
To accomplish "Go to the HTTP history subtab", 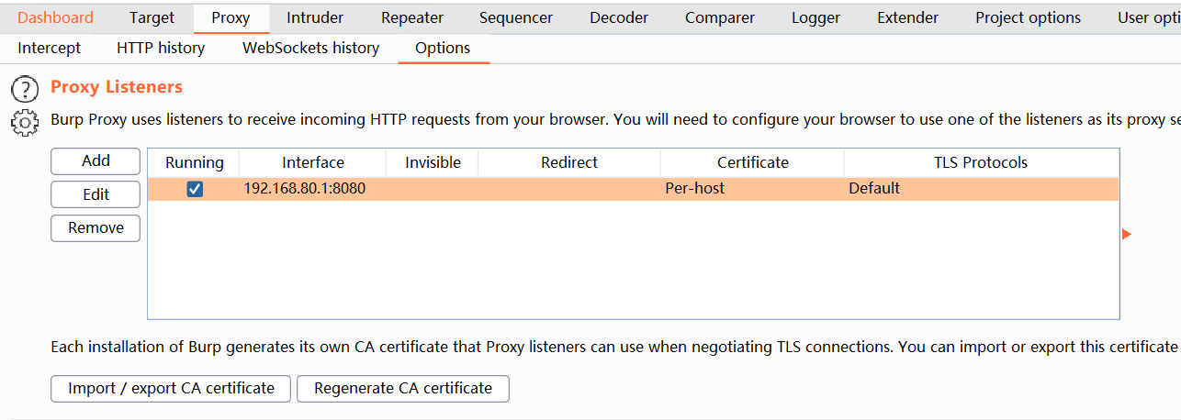I will point(161,48).
